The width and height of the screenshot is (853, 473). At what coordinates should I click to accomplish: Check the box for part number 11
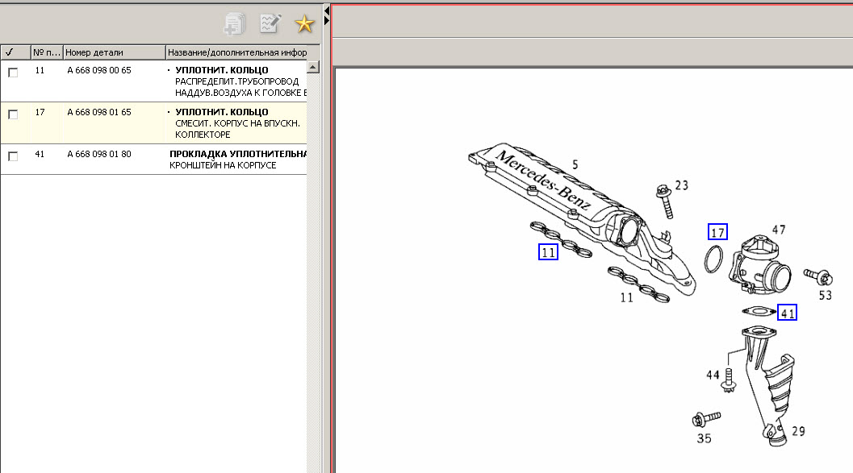13,73
